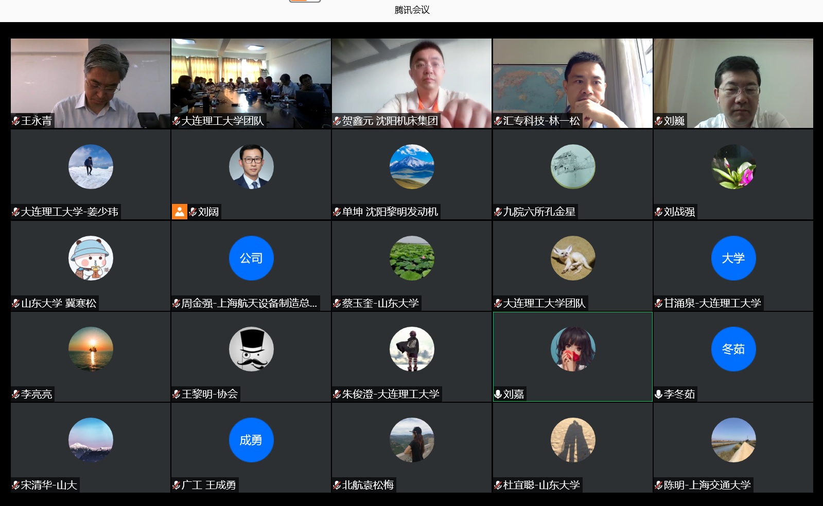Click the muted mic icon of 甘涌泉-大连理工大学
Screen dimensions: 823x506
coord(659,304)
